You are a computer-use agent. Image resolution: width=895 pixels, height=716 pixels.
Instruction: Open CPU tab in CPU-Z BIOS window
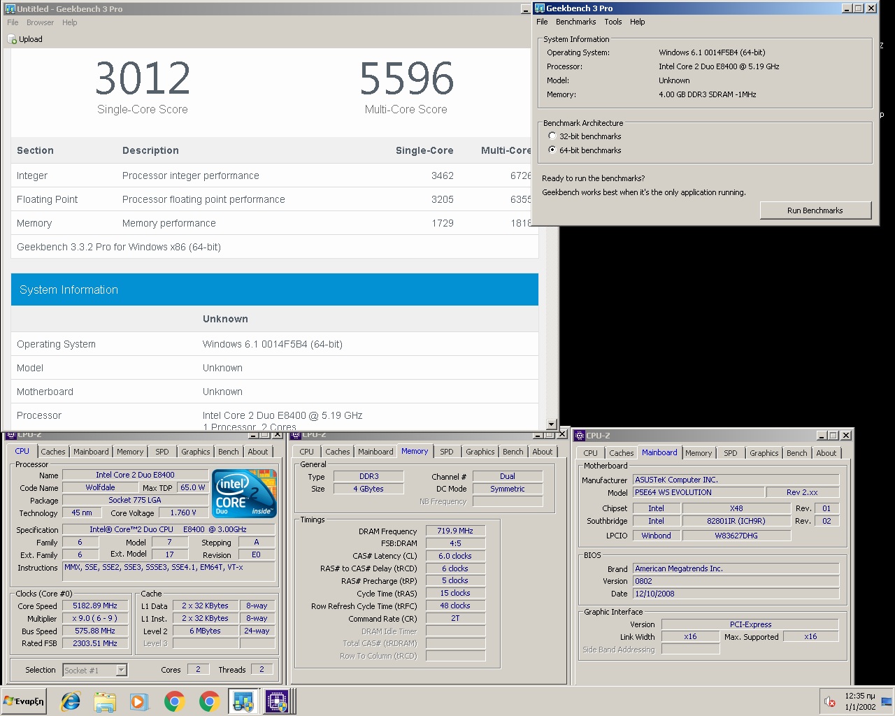[x=591, y=453]
